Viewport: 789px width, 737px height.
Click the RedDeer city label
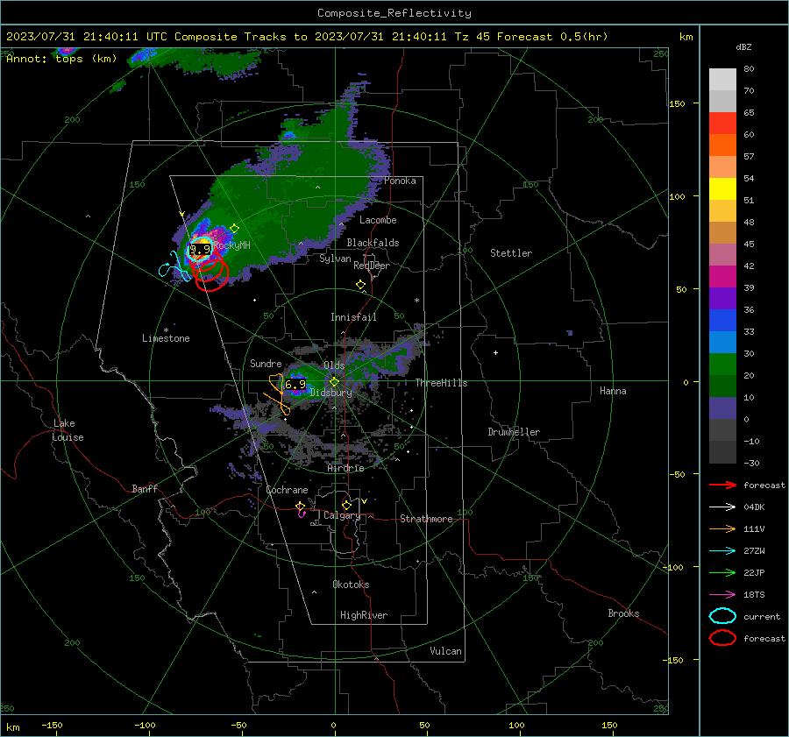tap(372, 266)
